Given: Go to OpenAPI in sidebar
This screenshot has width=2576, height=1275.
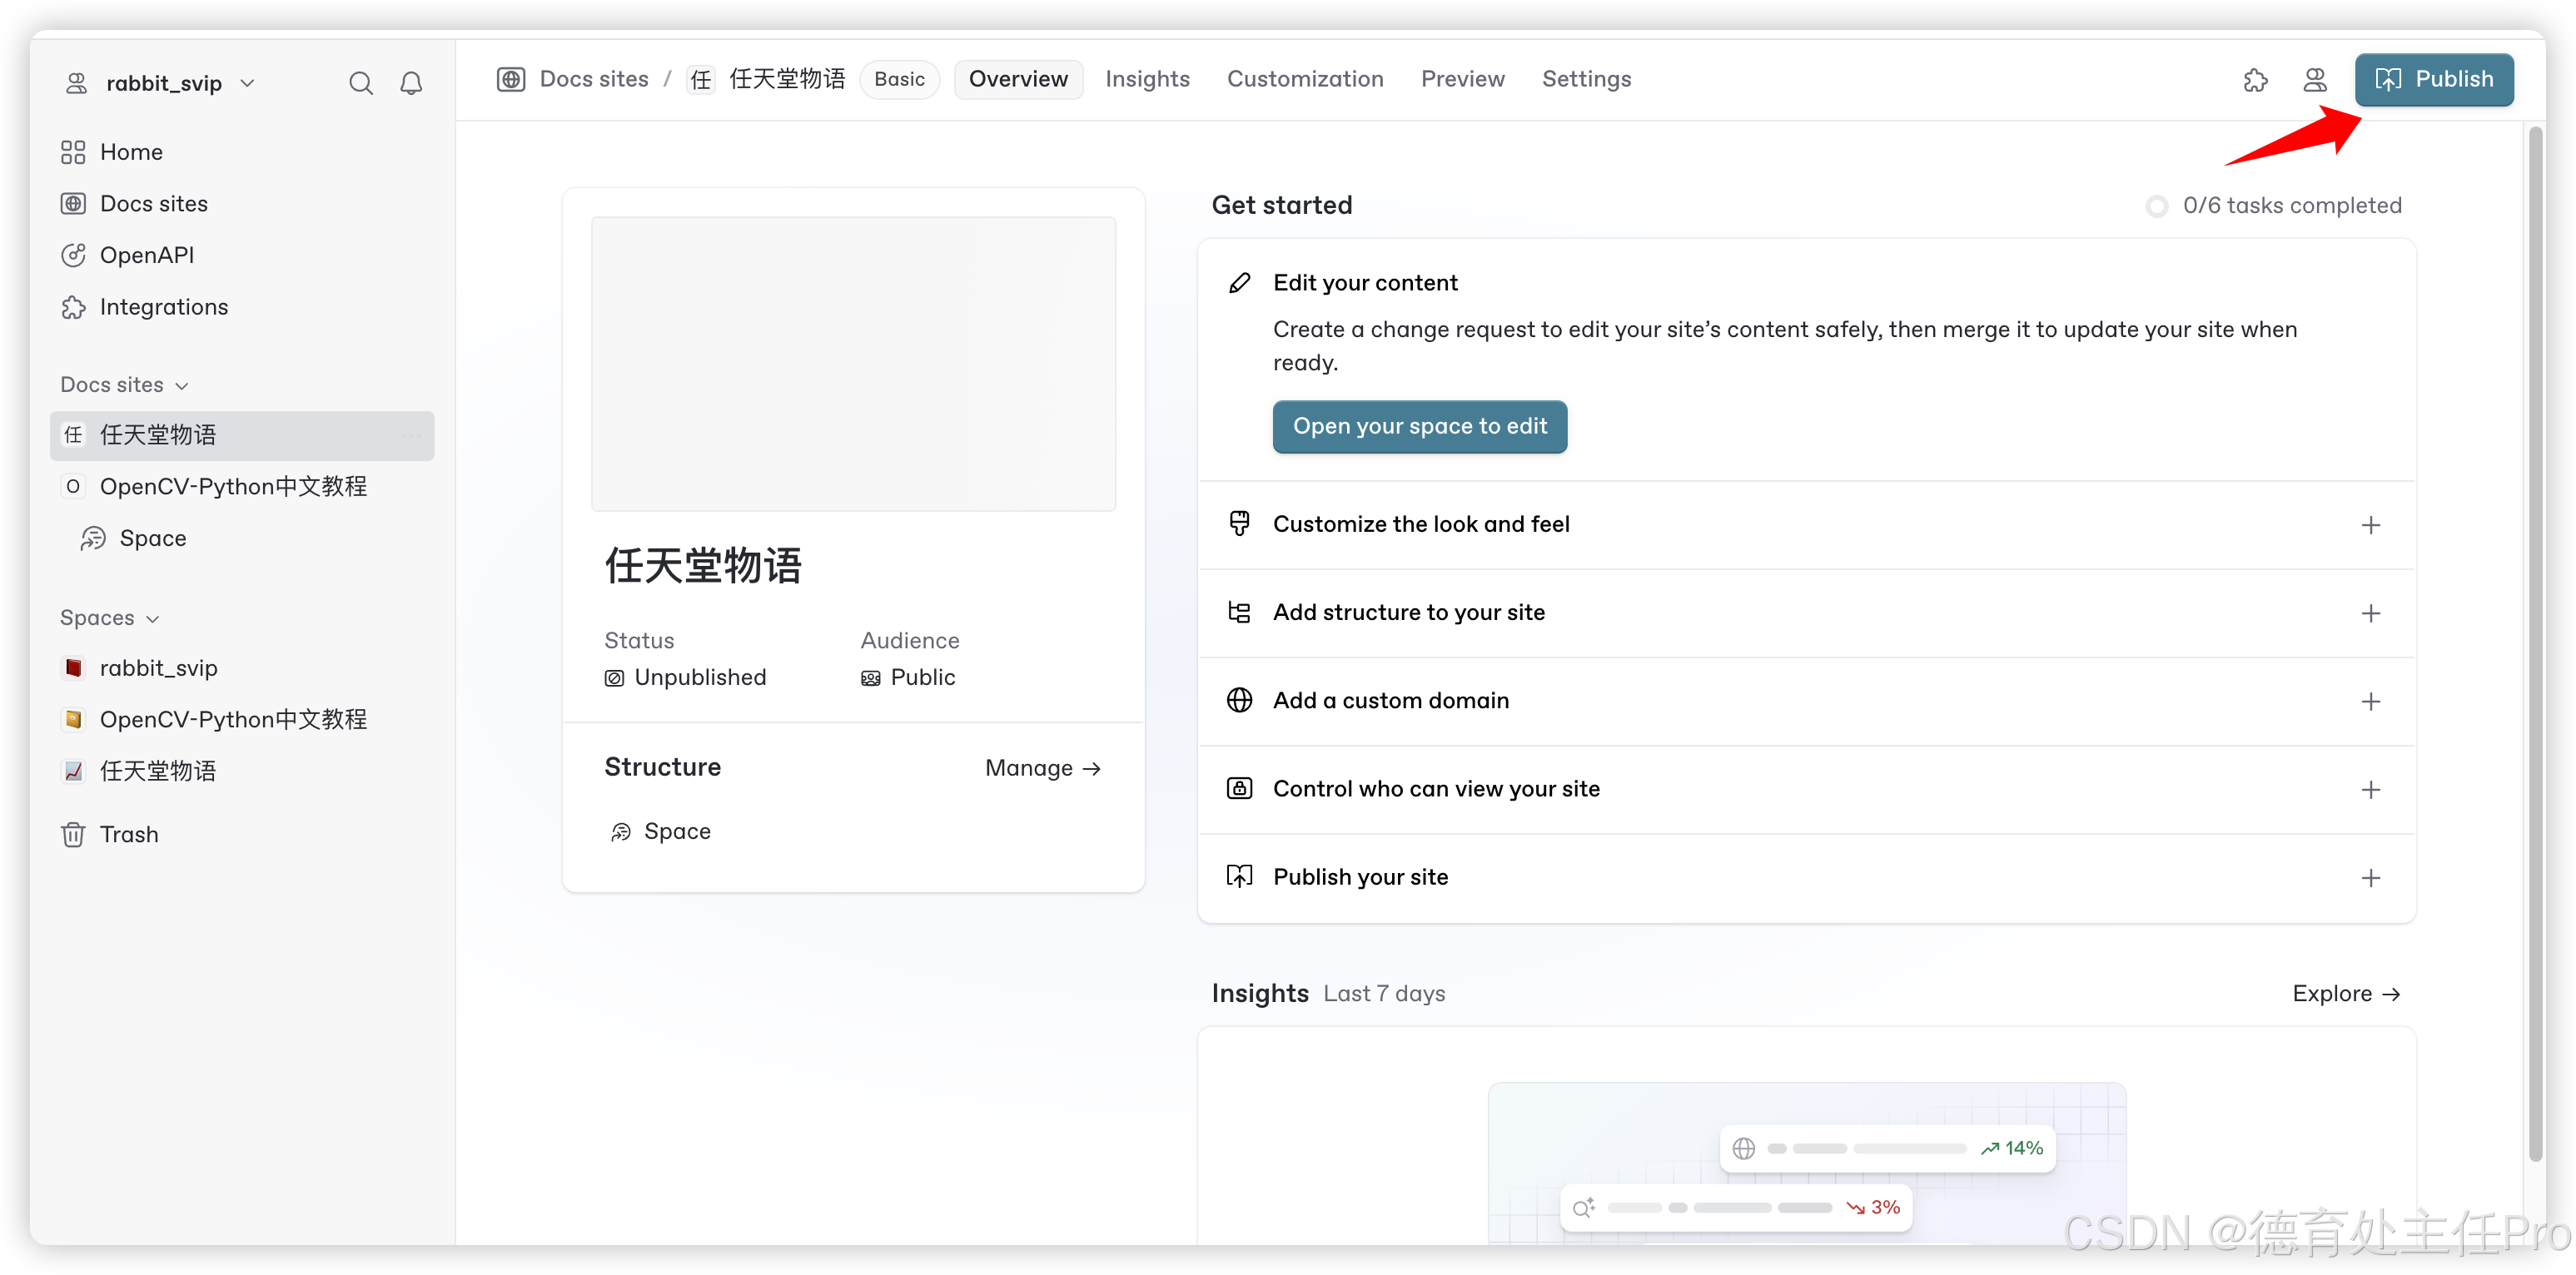Looking at the screenshot, I should coord(146,255).
